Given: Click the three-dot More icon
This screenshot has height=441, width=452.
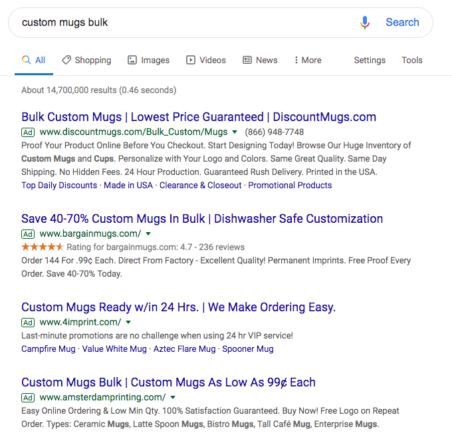Looking at the screenshot, I should click(x=296, y=60).
